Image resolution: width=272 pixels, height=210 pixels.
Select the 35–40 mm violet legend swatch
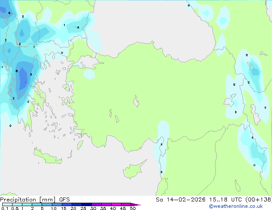coord(106,204)
